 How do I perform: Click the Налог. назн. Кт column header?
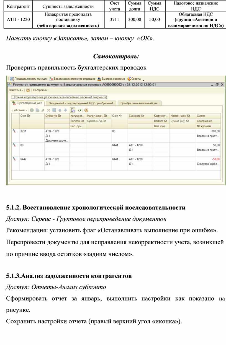(x=183, y=116)
